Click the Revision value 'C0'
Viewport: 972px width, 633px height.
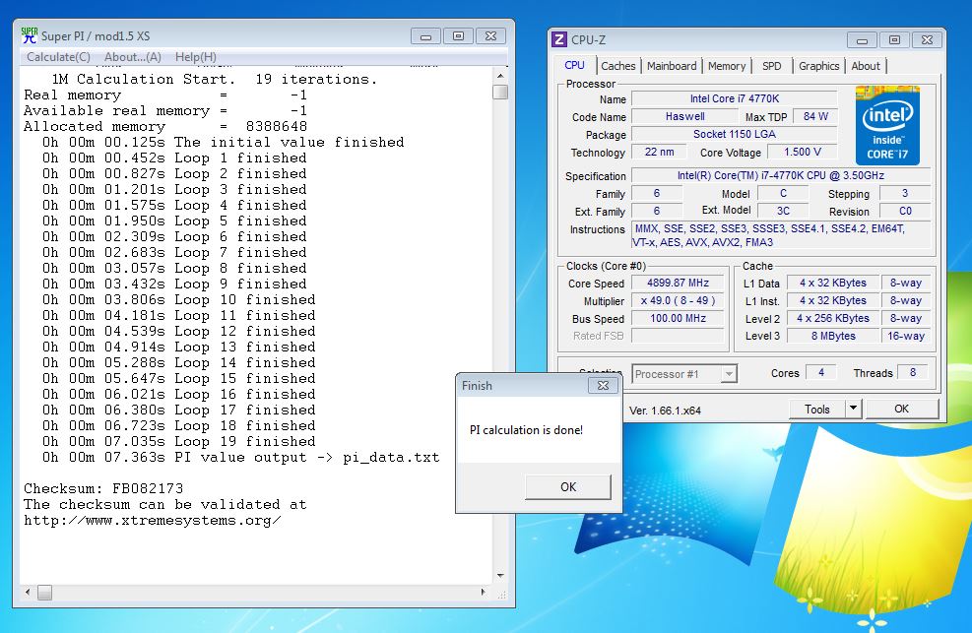click(x=904, y=211)
